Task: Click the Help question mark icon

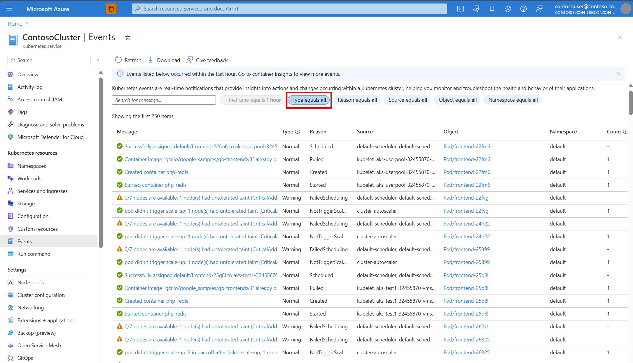Action: (x=523, y=9)
